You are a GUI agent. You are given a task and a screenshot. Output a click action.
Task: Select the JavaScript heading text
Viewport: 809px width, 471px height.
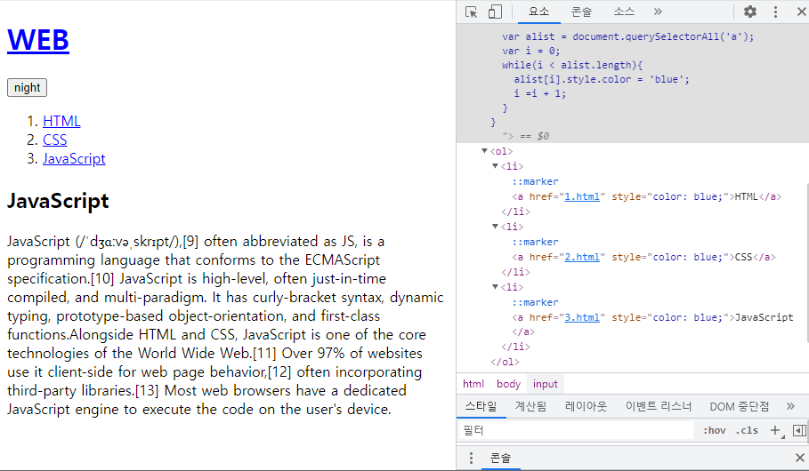(x=58, y=201)
